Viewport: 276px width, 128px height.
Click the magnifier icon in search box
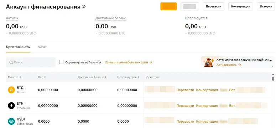[x=11, y=62]
